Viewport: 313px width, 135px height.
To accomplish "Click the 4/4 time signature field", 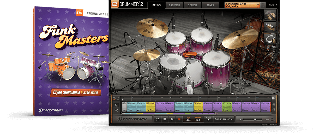I will [188, 119].
